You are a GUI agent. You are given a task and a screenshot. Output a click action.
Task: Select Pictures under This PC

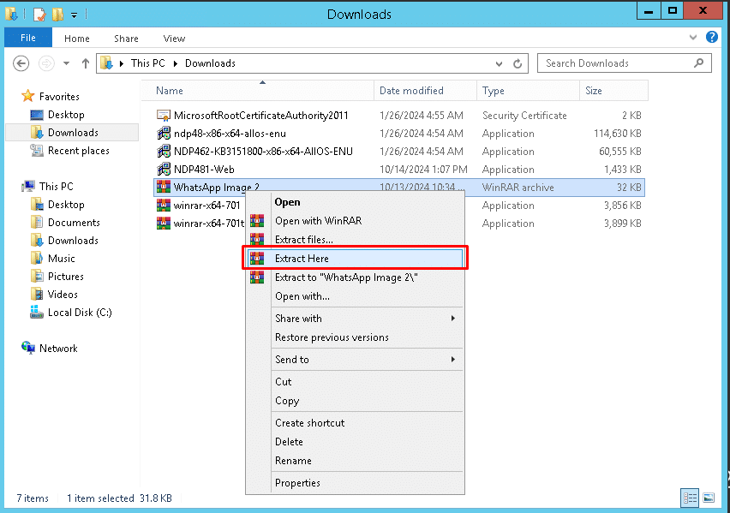(x=66, y=277)
